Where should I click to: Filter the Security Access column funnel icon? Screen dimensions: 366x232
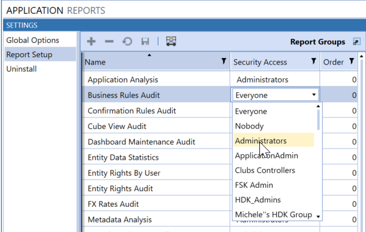click(x=314, y=61)
